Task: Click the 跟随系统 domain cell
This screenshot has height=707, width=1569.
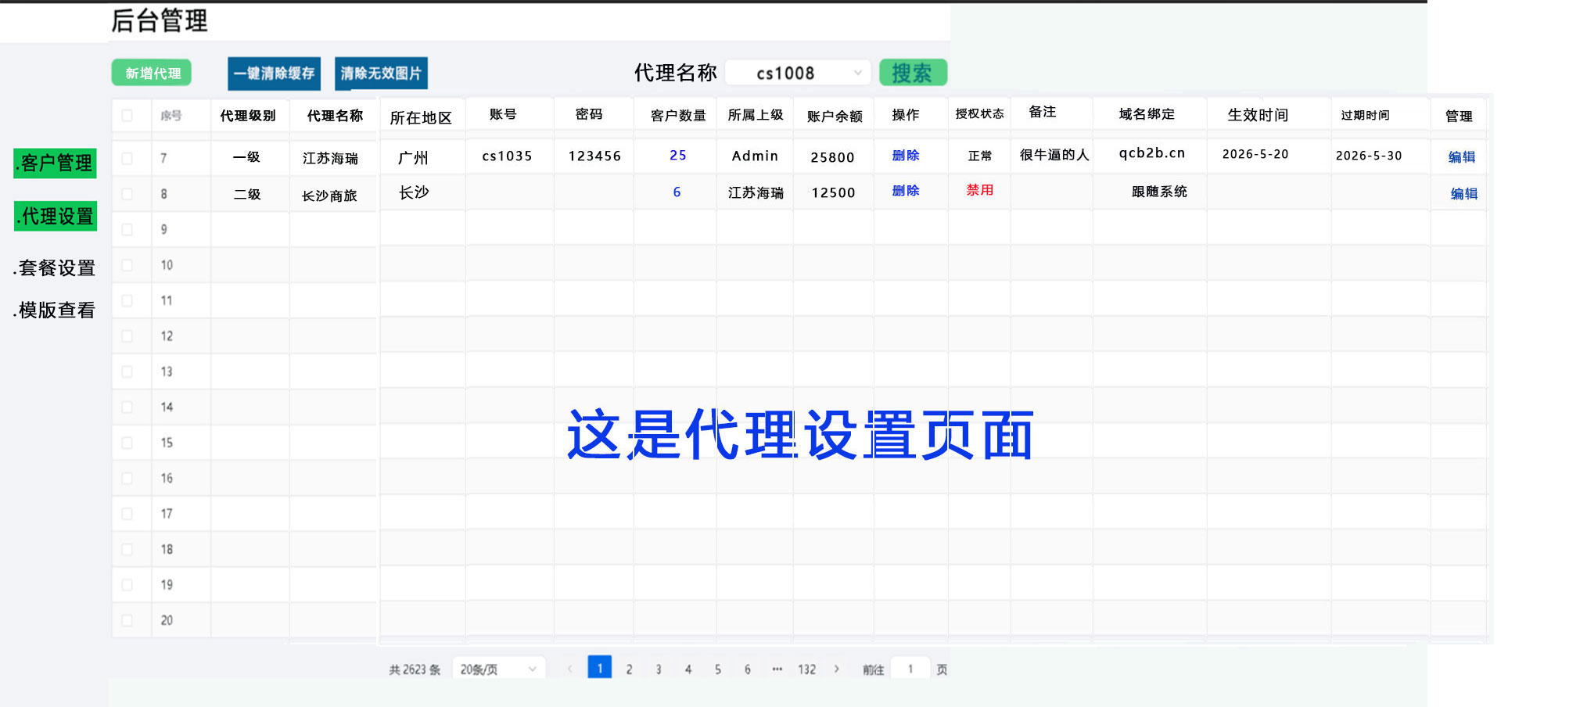Action: [x=1159, y=192]
